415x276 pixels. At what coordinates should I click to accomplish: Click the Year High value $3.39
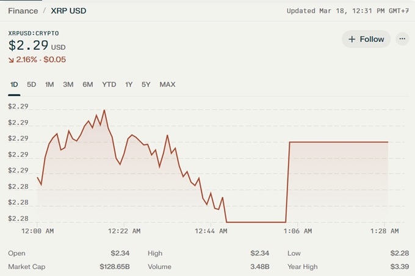pyautogui.click(x=399, y=267)
